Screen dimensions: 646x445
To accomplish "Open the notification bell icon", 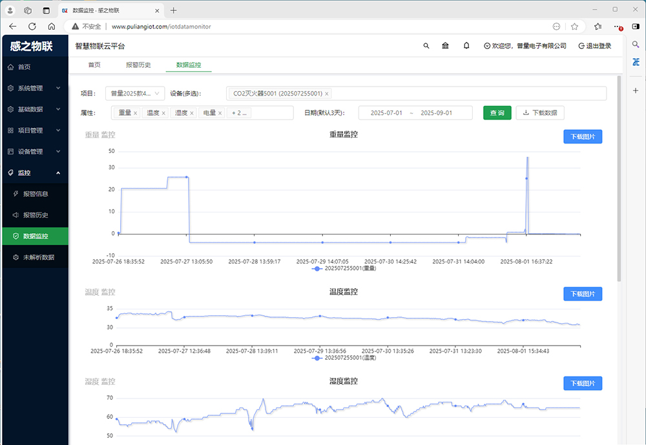I will (466, 46).
